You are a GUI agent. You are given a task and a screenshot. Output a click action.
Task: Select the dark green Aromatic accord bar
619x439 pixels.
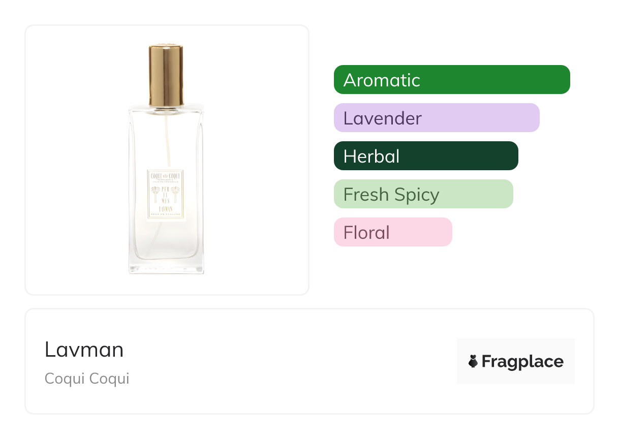coord(451,80)
